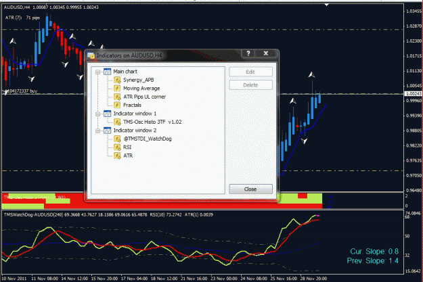Click the Main chart window icon
The height and width of the screenshot is (282, 423).
(x=108, y=72)
